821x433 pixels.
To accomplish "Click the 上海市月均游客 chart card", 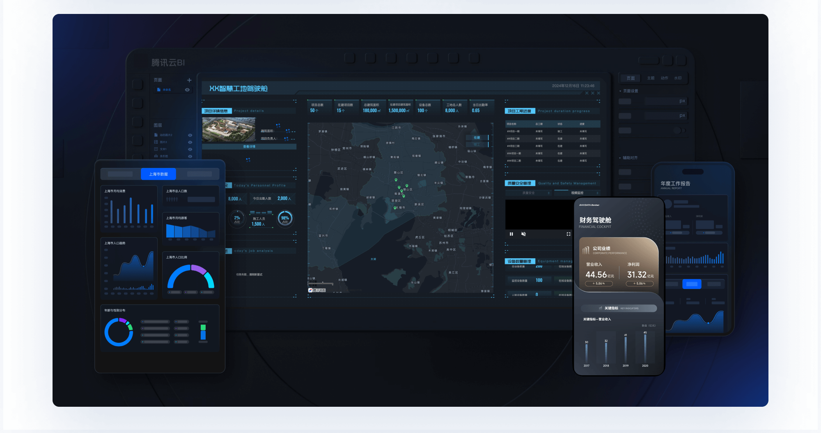I will click(x=190, y=228).
